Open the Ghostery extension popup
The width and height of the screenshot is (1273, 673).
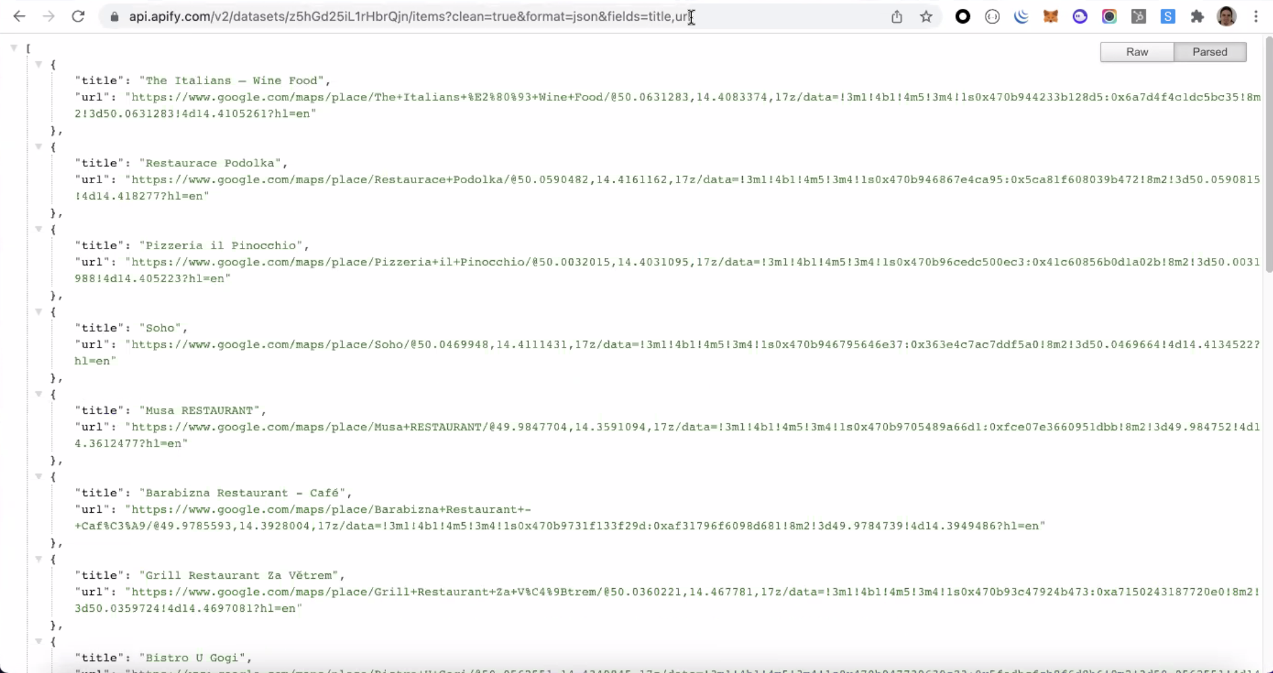tap(1080, 17)
